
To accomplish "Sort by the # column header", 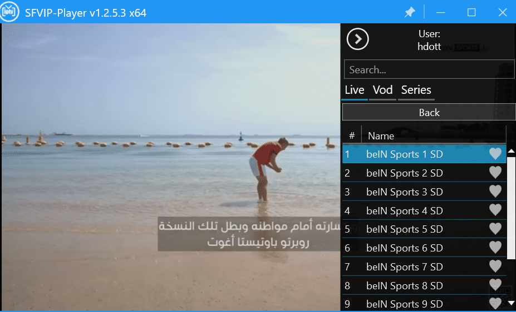I will pyautogui.click(x=352, y=135).
